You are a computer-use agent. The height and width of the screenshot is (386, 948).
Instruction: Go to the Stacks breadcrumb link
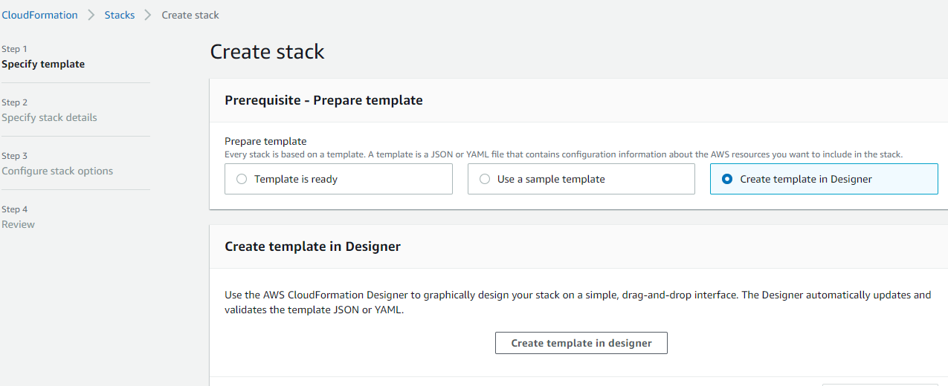120,15
